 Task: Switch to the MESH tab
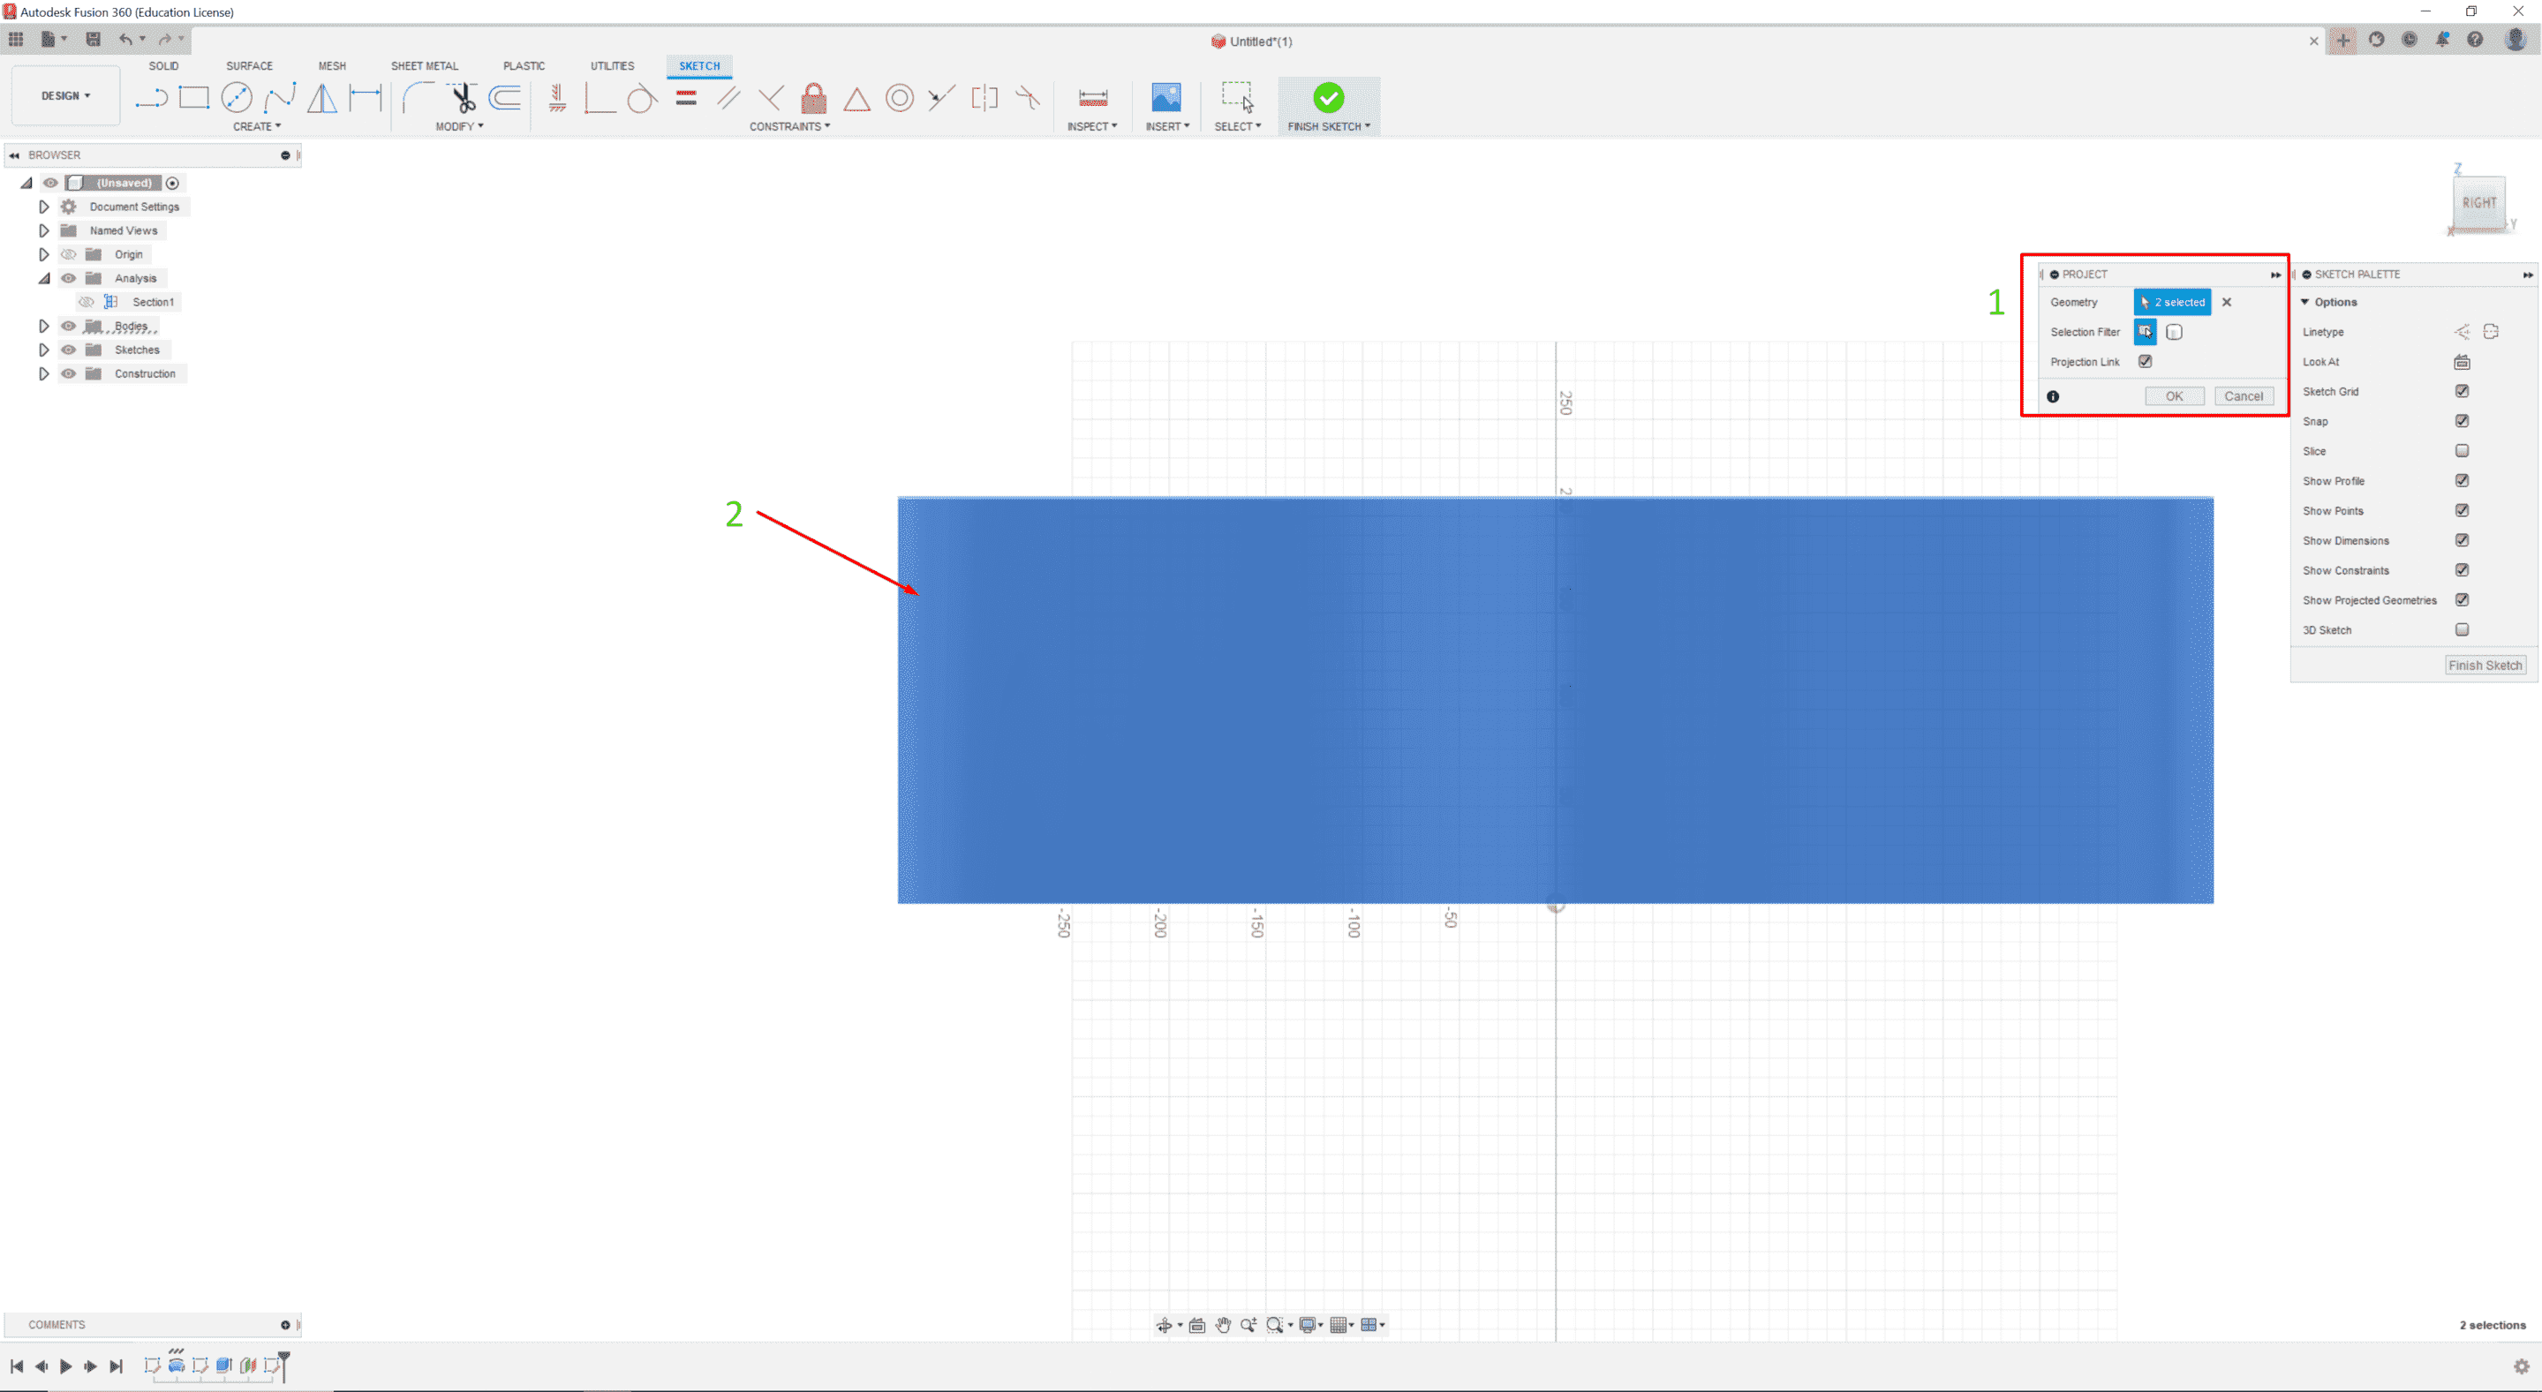click(332, 66)
